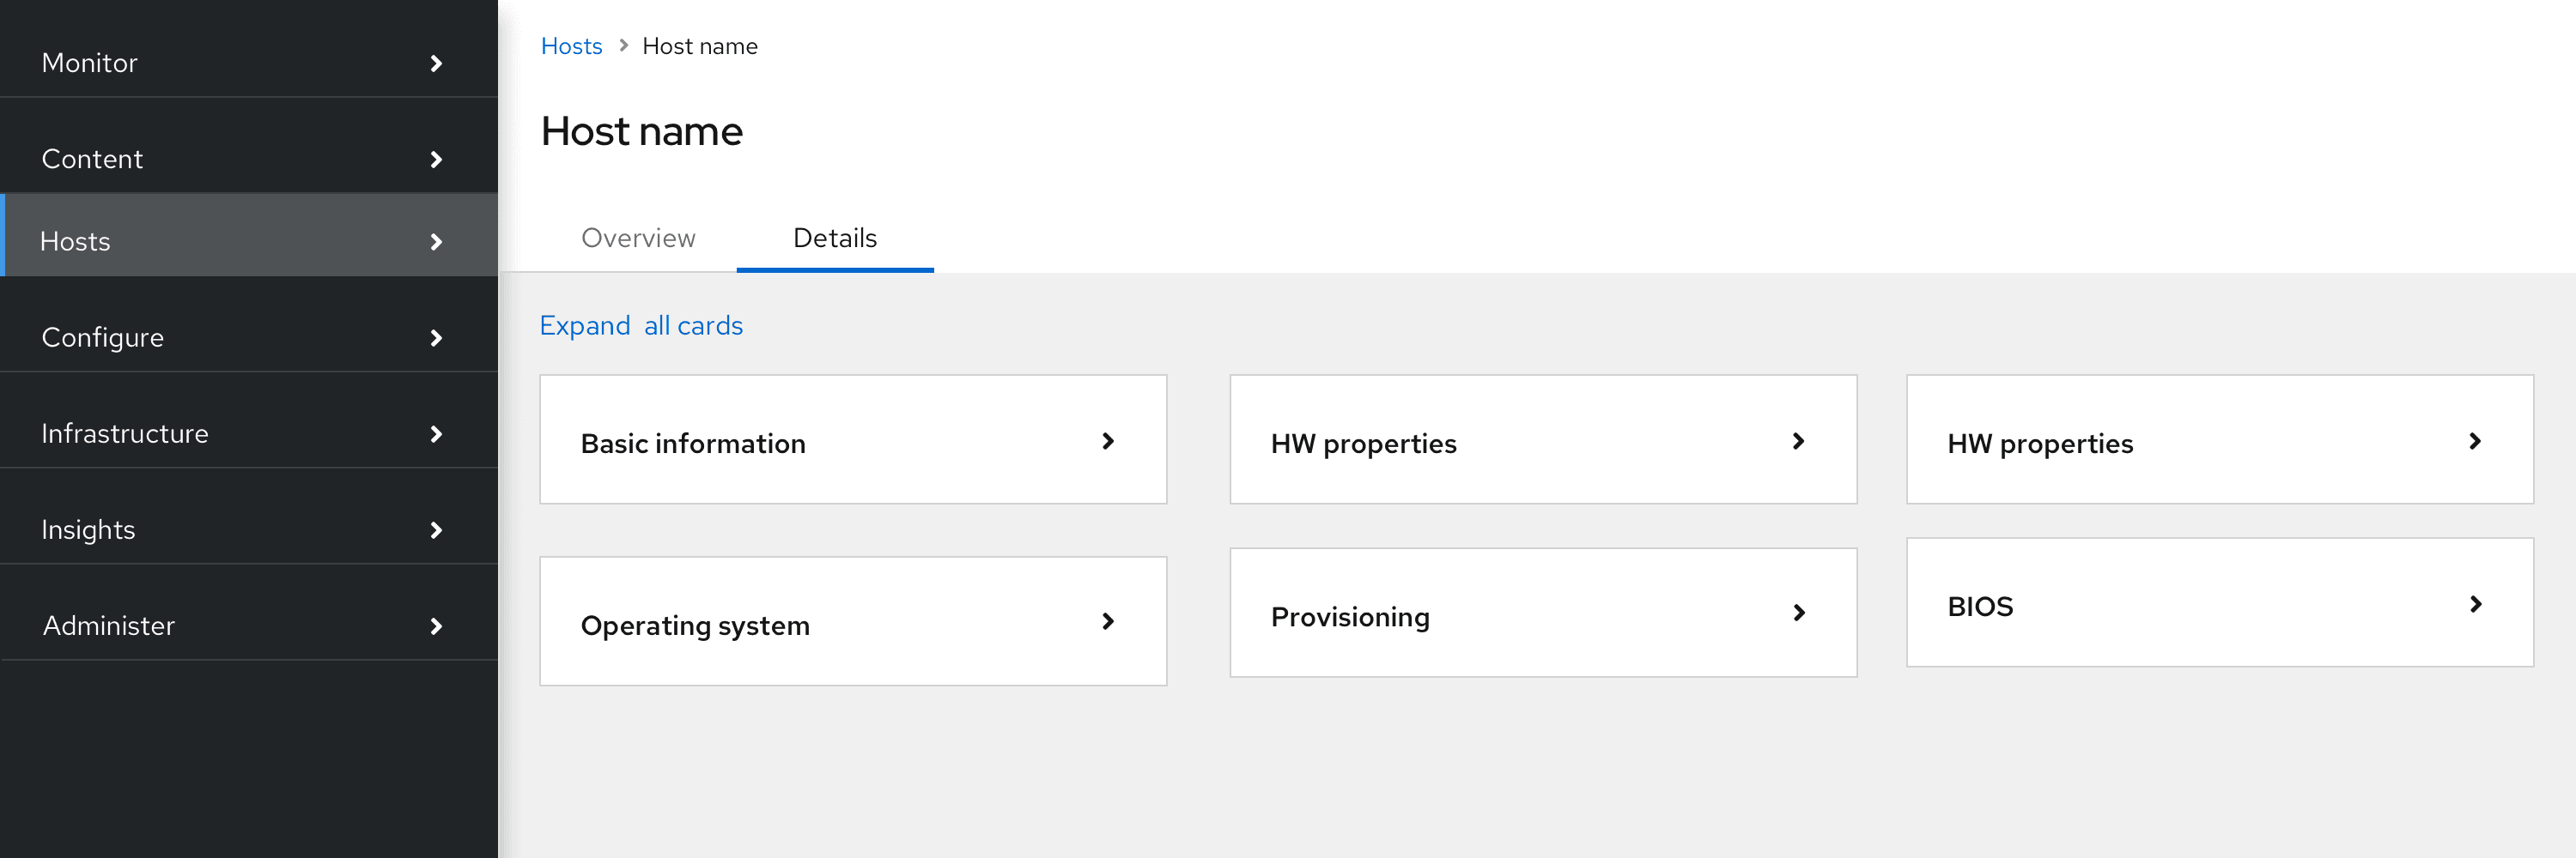
Task: Click the Operating system card chevron
Action: 1107,621
